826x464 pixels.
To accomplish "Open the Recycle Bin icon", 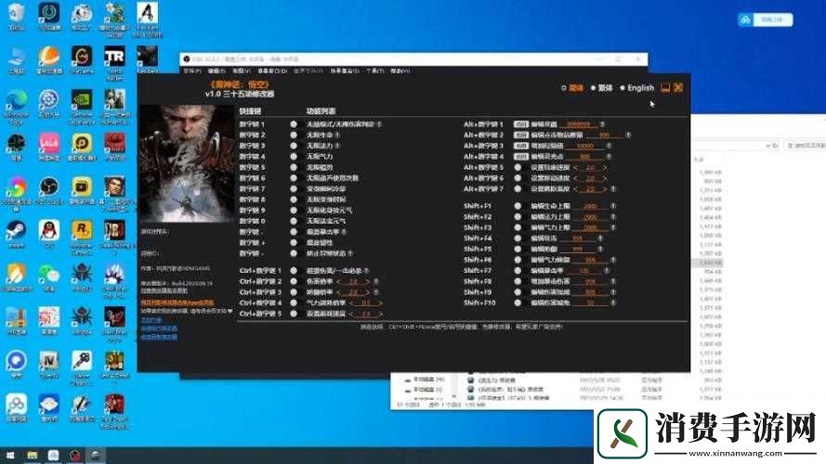I will 16,13.
